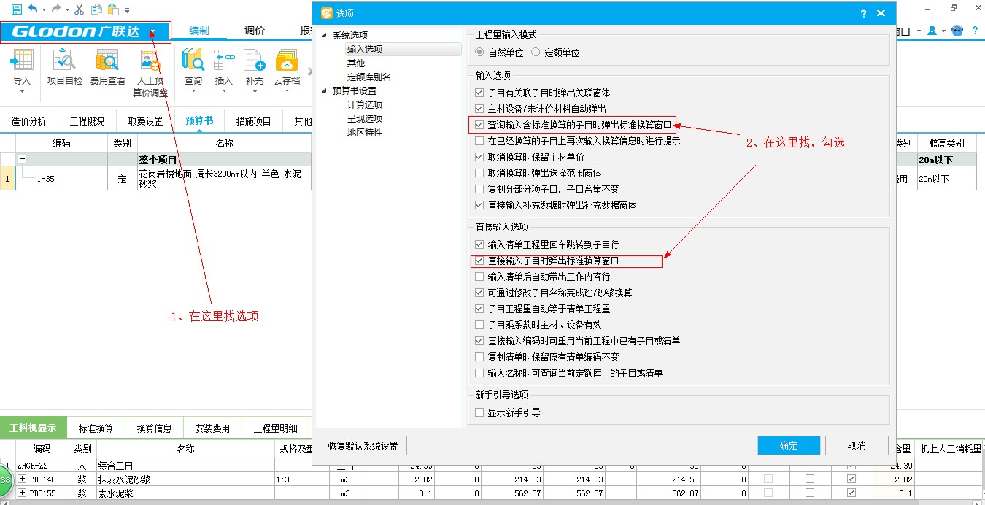Click the Cut scissors icon
This screenshot has width=985, height=505.
pyautogui.click(x=79, y=9)
